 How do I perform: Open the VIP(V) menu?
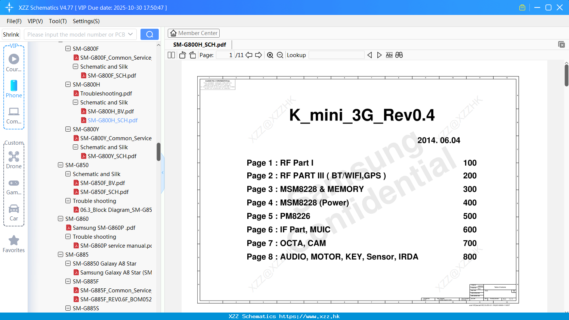(35, 21)
